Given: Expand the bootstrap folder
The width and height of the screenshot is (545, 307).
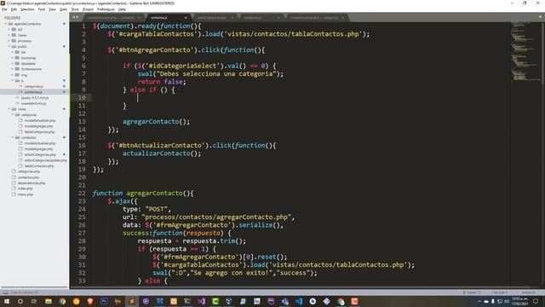Looking at the screenshot, I should click(13, 58).
